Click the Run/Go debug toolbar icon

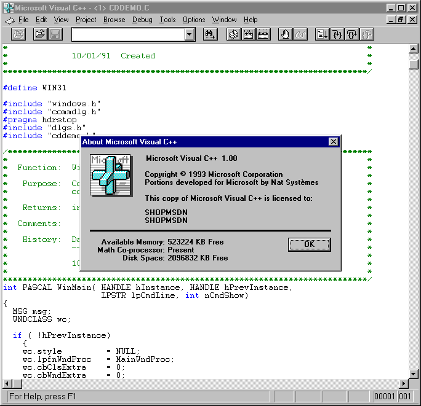click(322, 34)
